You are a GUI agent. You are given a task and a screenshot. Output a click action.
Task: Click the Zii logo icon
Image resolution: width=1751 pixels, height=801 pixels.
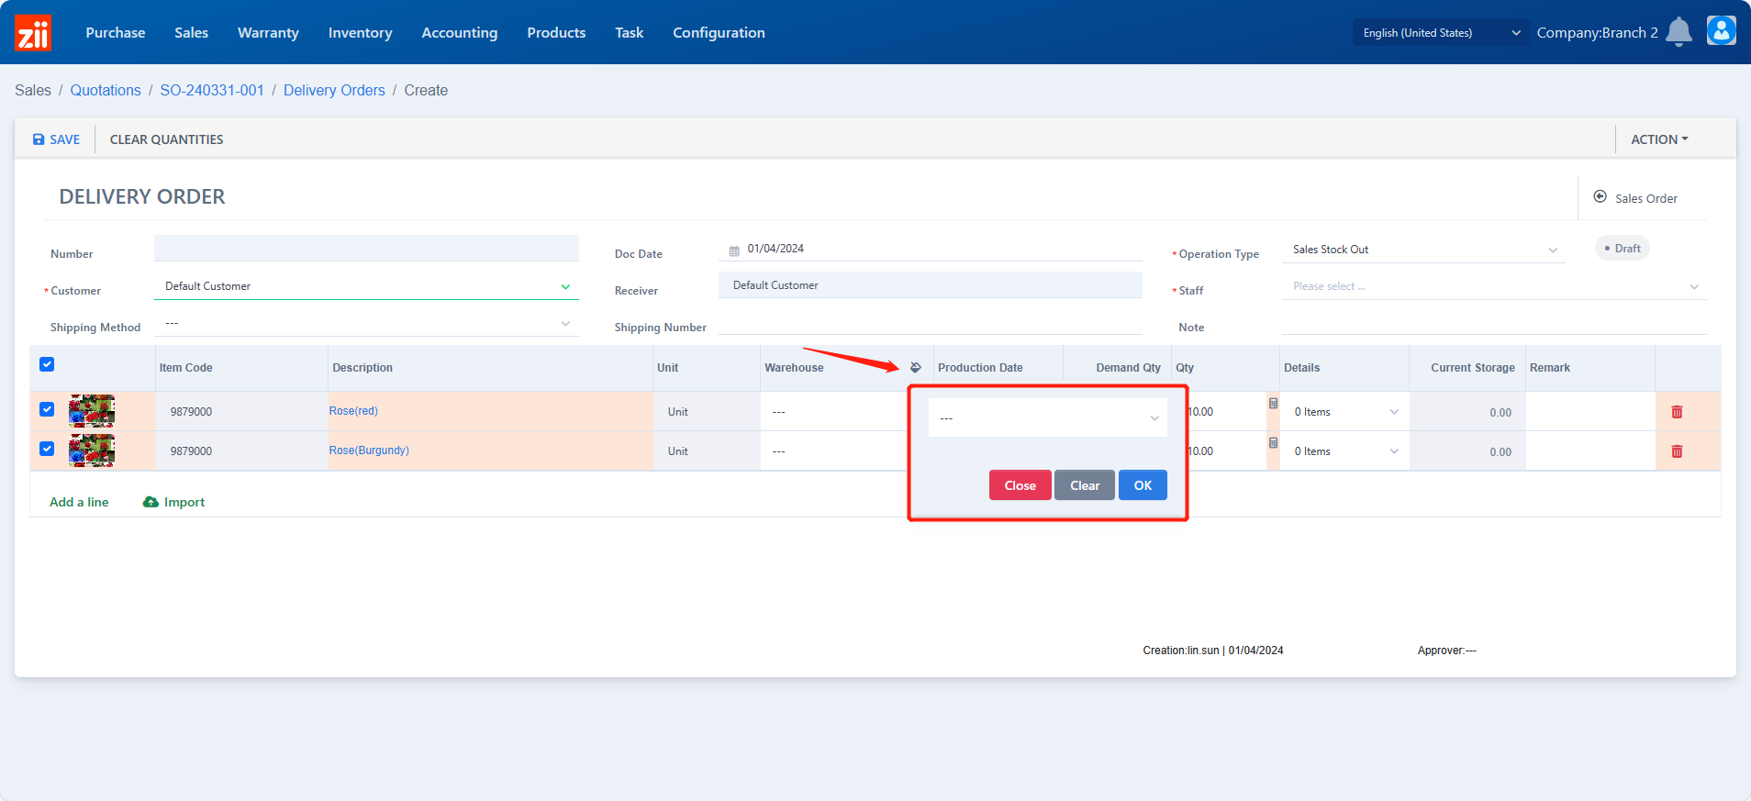[x=33, y=33]
